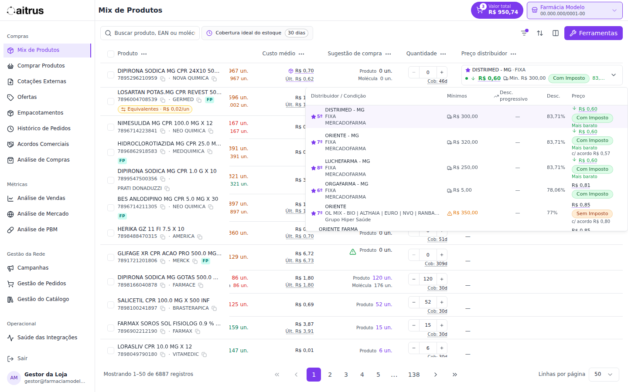Screen dimensions: 628x392
Task: Click the Ferramentas button
Action: [x=593, y=33]
